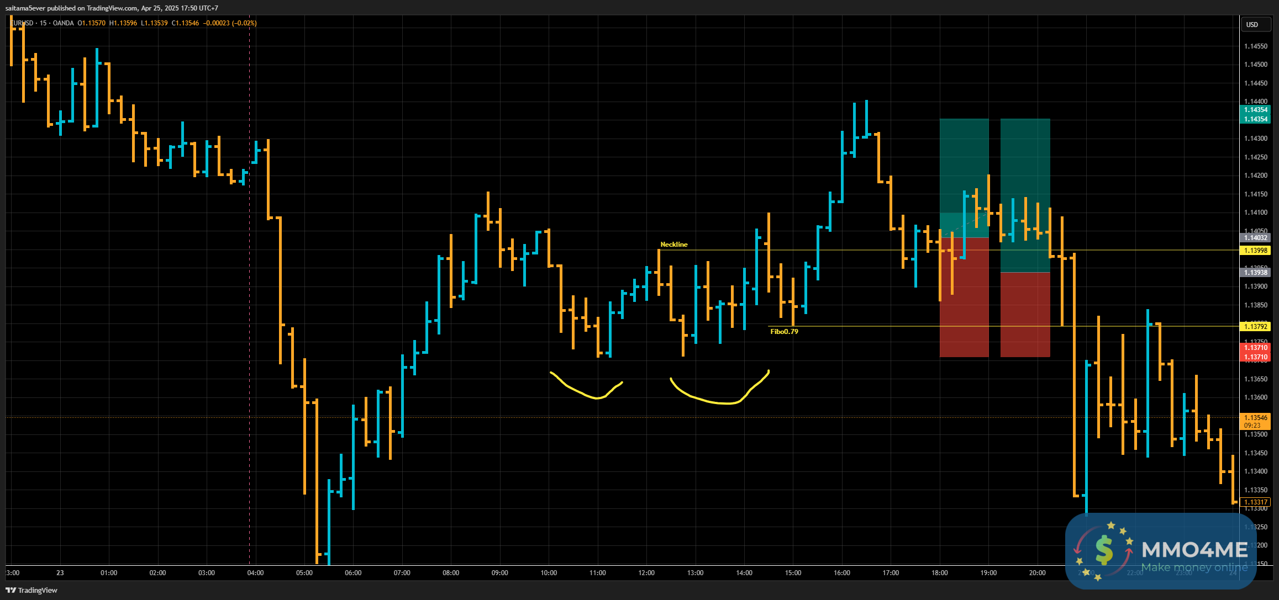Click the MMO4ME dollar sign logo

coord(1104,550)
